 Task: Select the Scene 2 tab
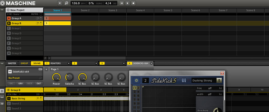pyautogui.click(x=85, y=10)
